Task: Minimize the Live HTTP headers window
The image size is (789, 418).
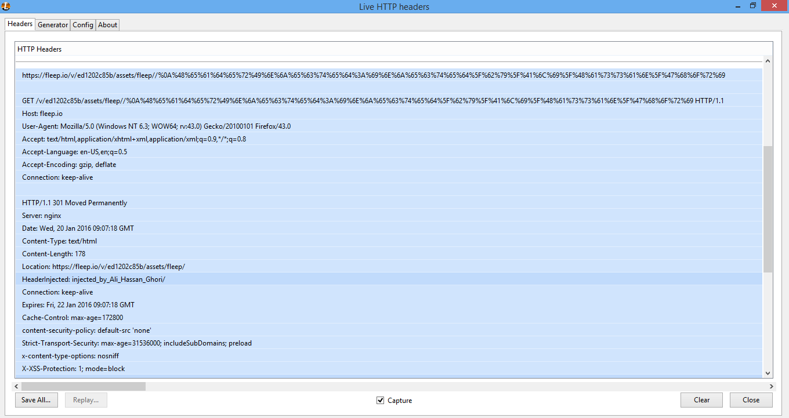Action: click(738, 6)
